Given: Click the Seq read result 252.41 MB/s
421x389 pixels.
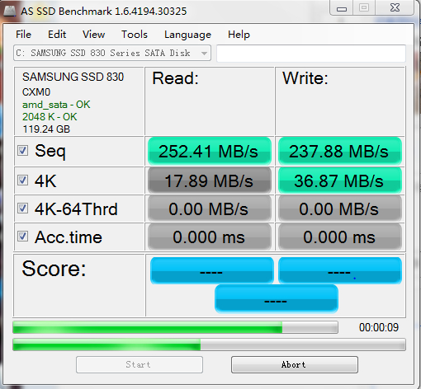Looking at the screenshot, I should 210,151.
